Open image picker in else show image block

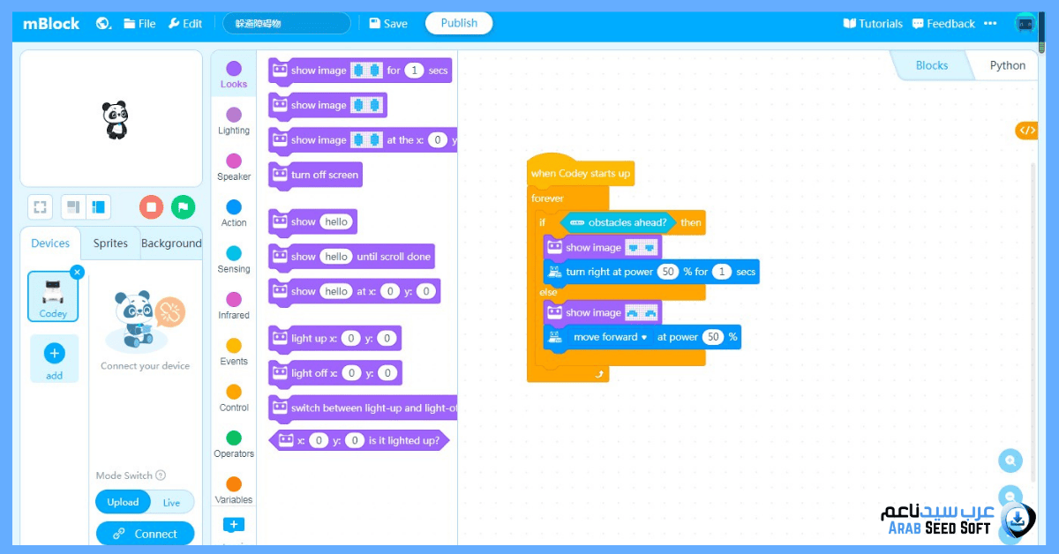pyautogui.click(x=642, y=312)
